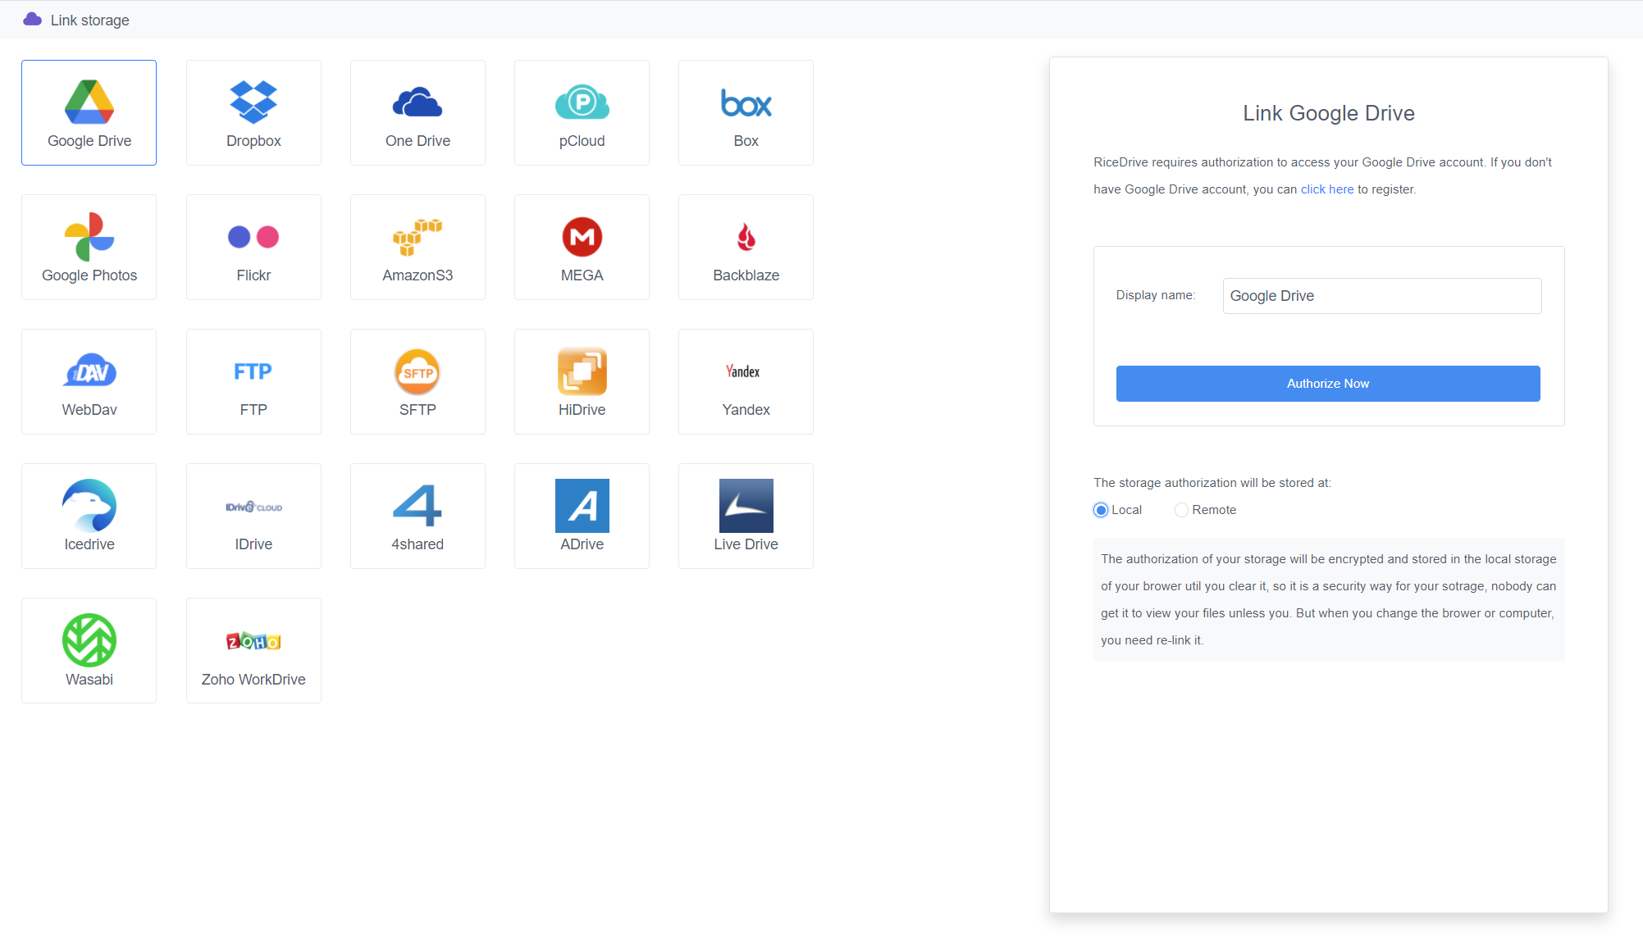Pick the Live Drive icon

pos(746,506)
